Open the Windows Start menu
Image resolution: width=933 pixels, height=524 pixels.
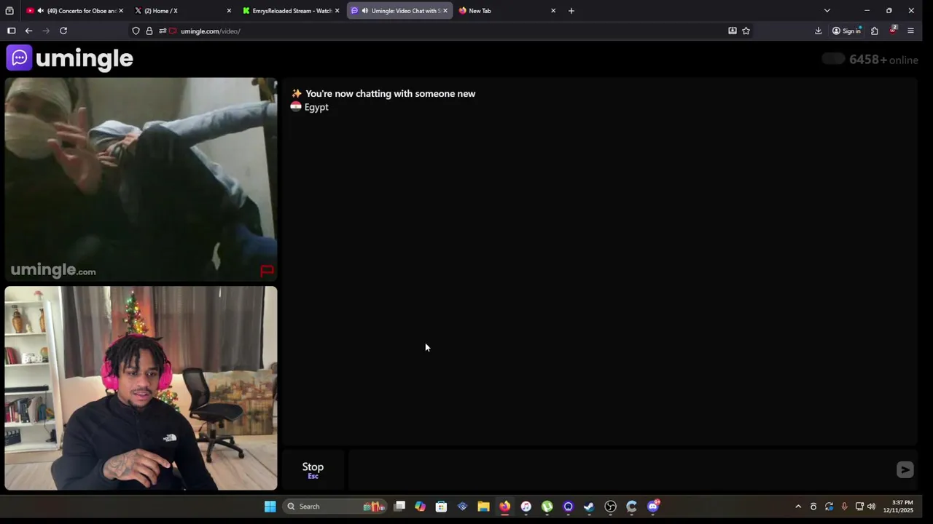(x=270, y=507)
